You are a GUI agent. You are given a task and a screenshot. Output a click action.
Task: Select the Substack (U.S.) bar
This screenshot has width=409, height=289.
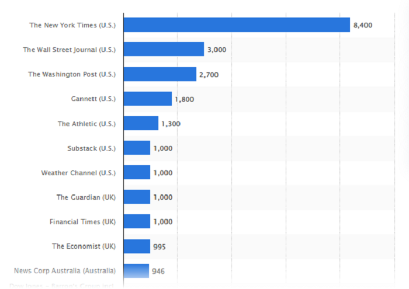pos(137,148)
